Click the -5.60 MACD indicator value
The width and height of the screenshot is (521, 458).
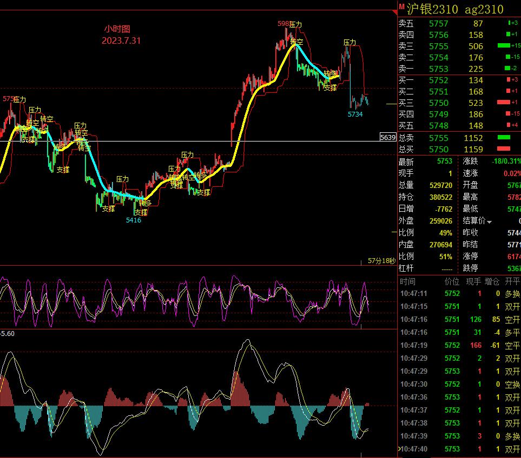coord(8,334)
